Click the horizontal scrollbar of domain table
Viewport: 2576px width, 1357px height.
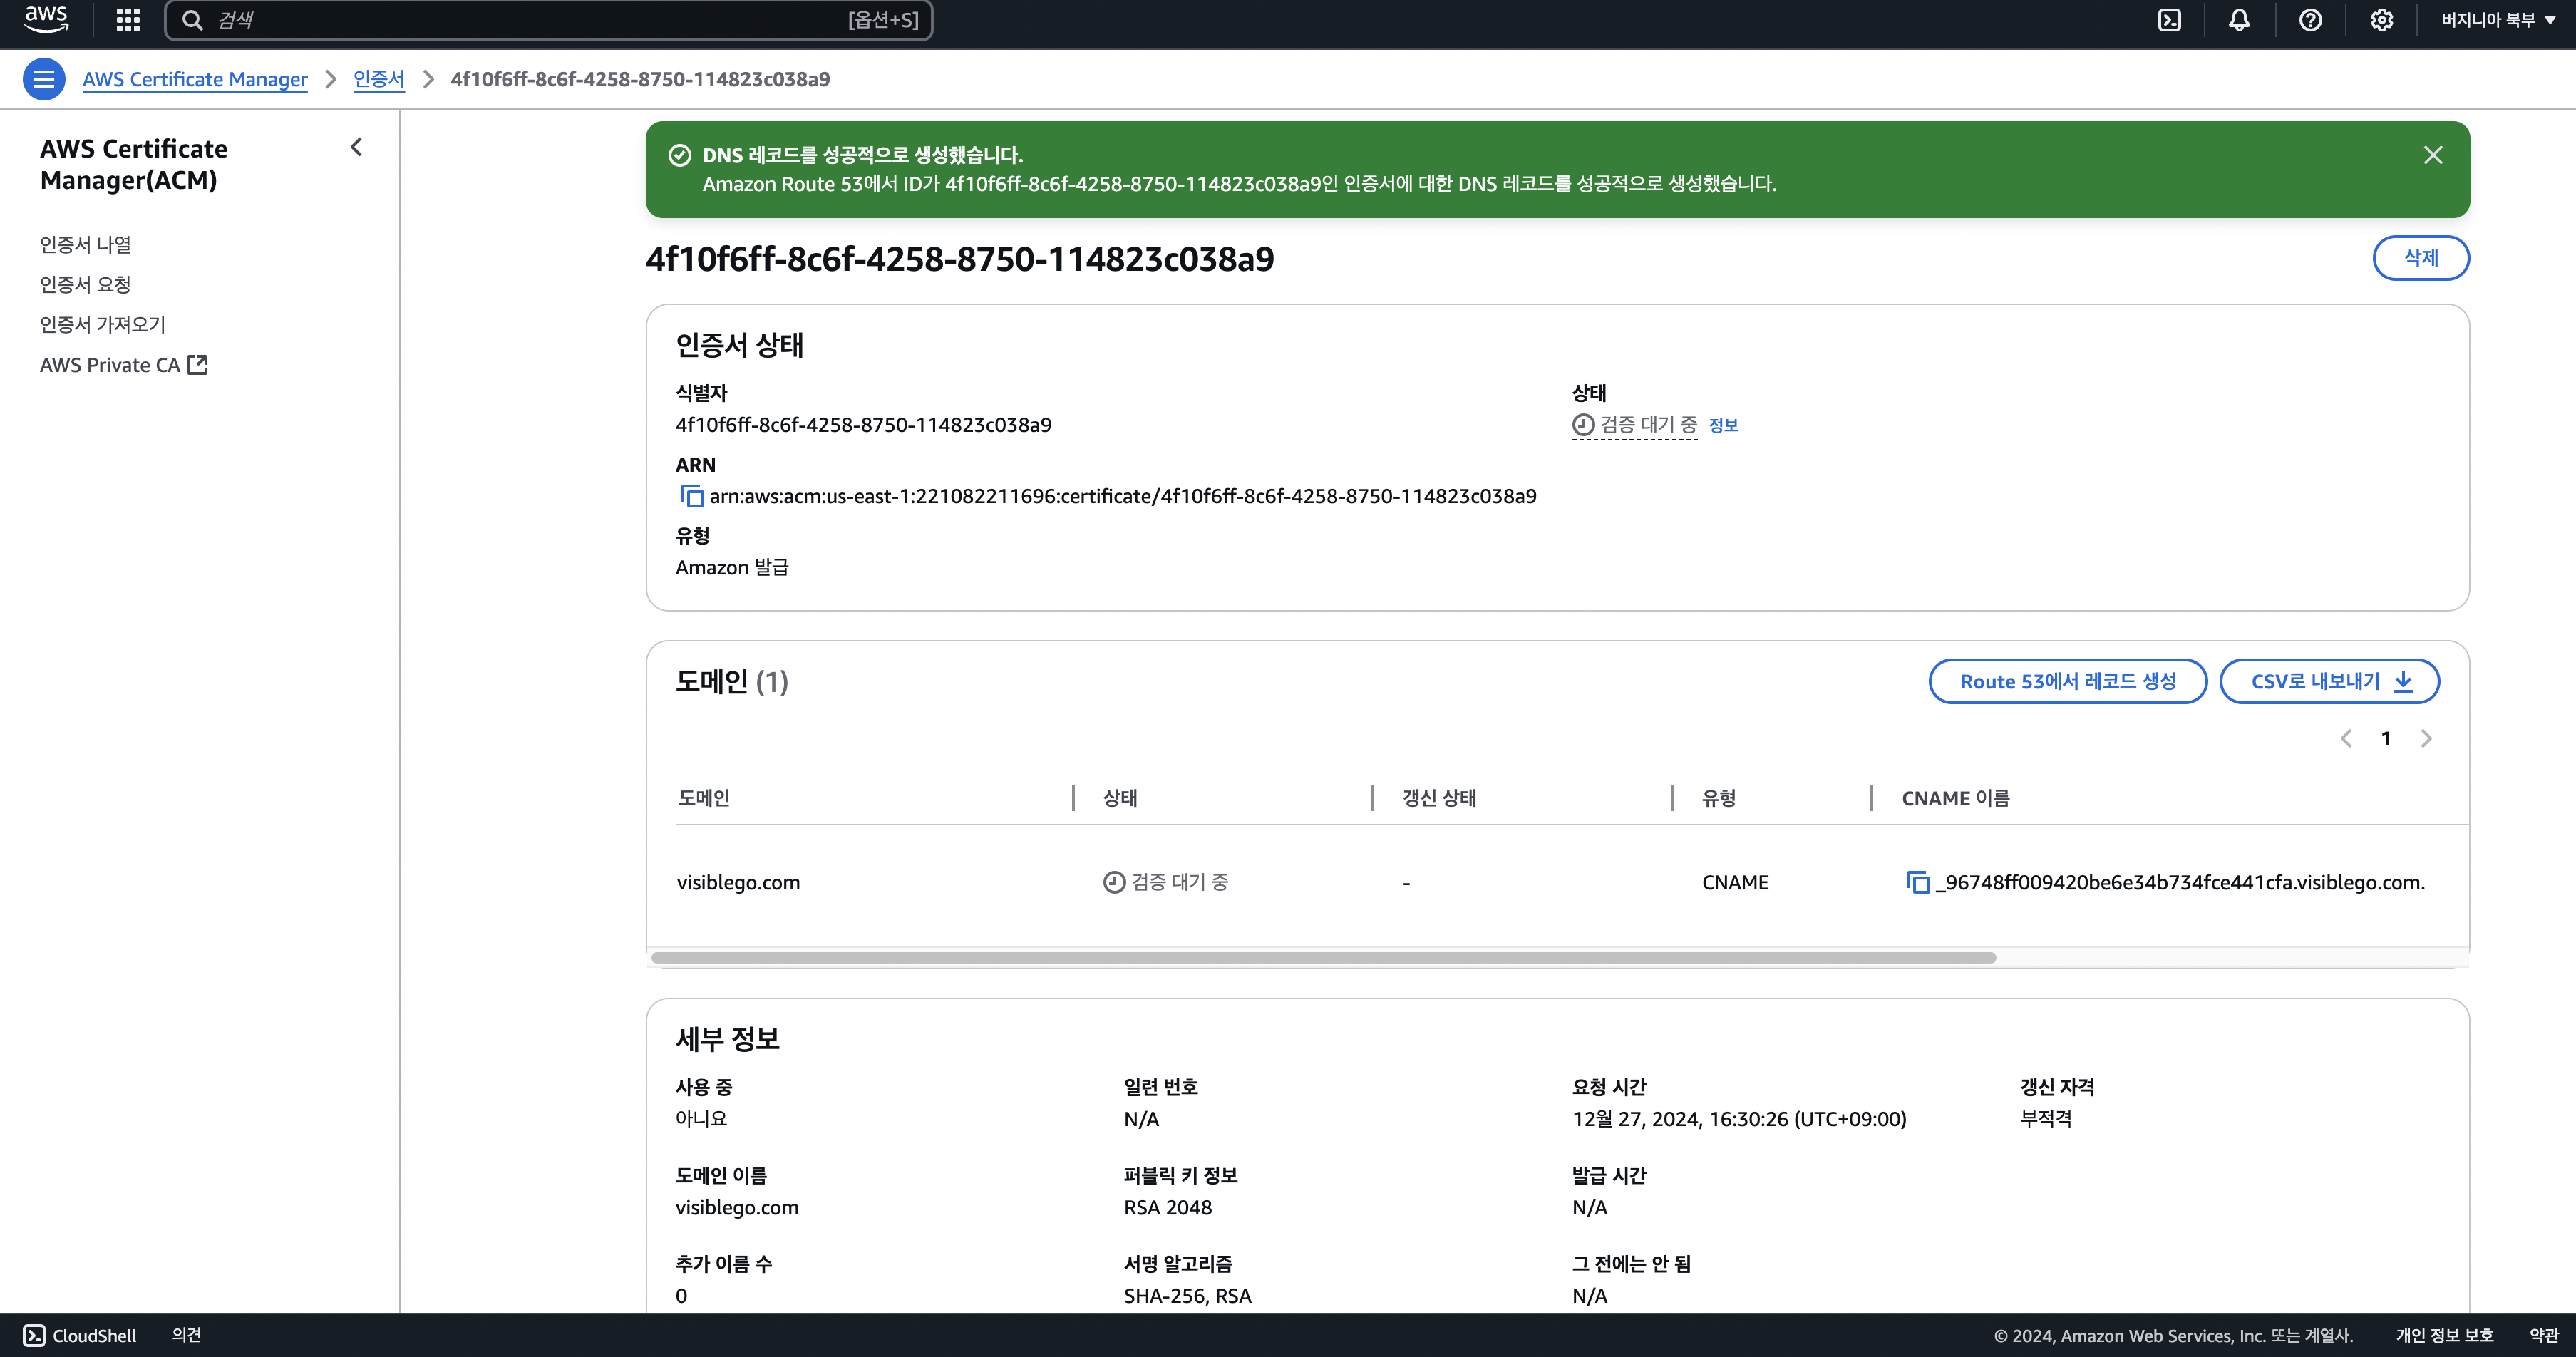(1323, 957)
